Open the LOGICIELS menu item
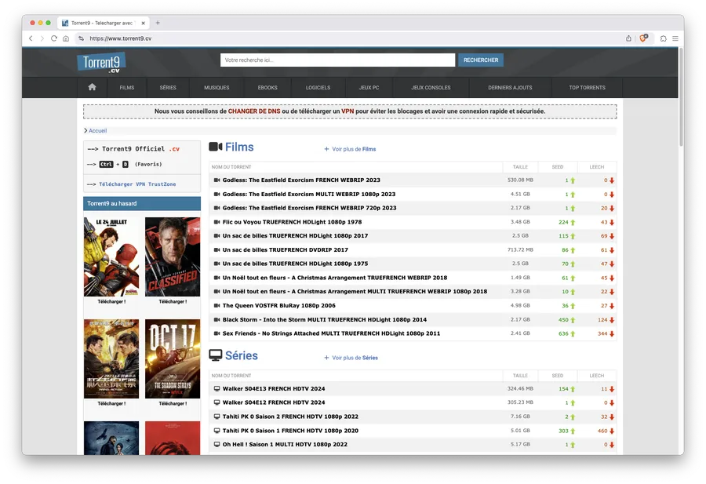706x484 pixels. pyautogui.click(x=318, y=88)
